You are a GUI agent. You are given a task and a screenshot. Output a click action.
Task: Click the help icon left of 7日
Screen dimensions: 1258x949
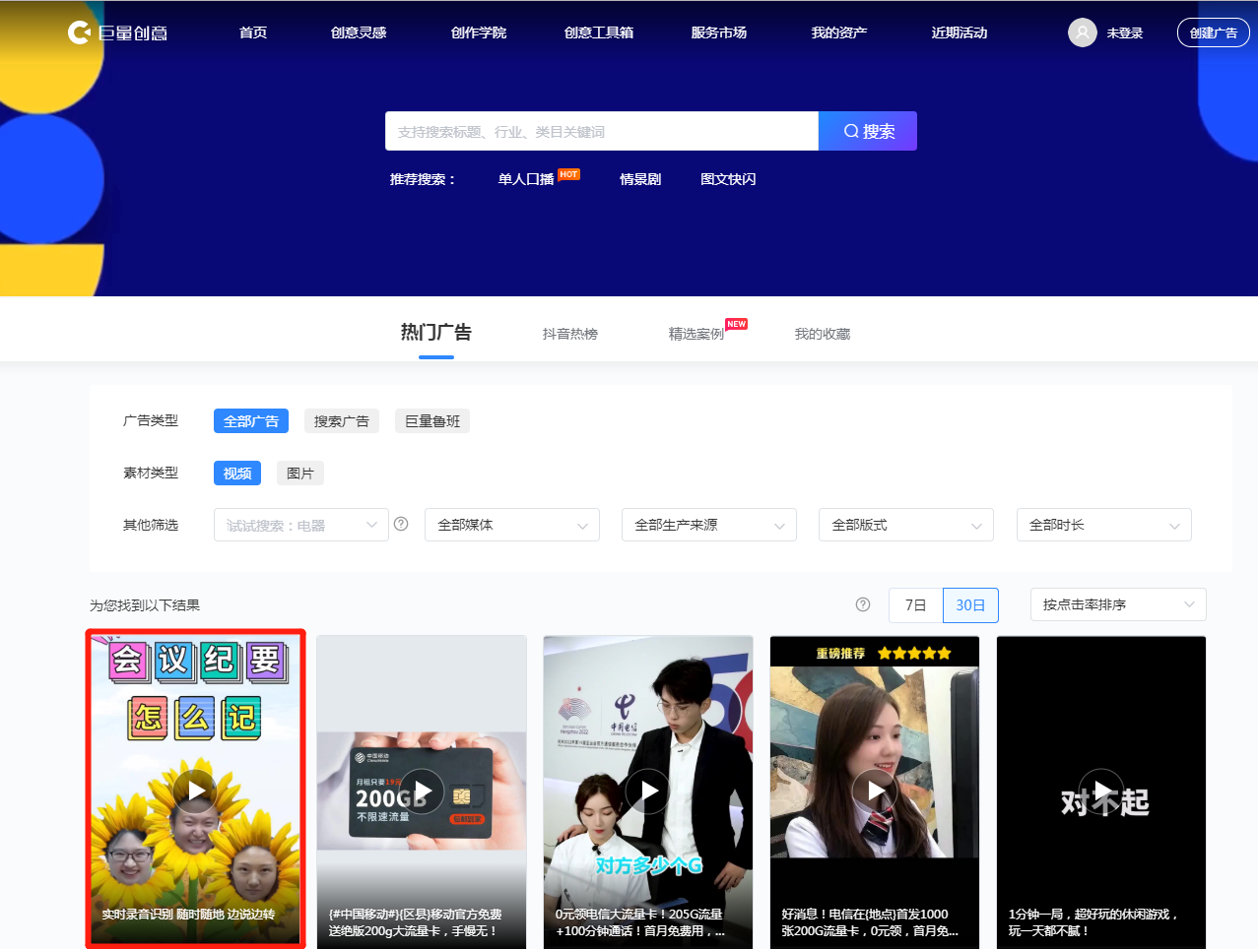click(x=863, y=604)
